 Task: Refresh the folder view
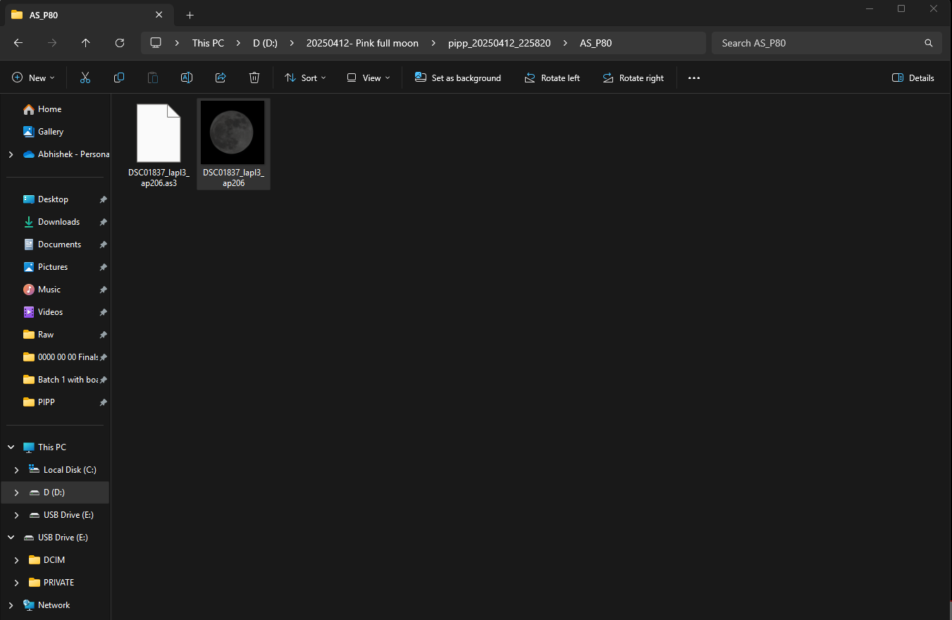pyautogui.click(x=119, y=43)
